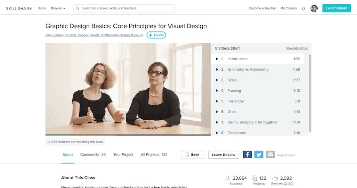Click the class search input field
Viewport: 357px width, 188px height.
(x=126, y=8)
